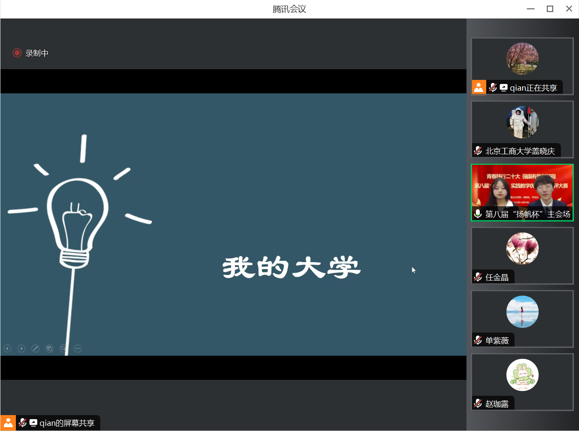The width and height of the screenshot is (579, 431).
Task: Click the 腾讯会议 title bar text
Action: click(289, 8)
